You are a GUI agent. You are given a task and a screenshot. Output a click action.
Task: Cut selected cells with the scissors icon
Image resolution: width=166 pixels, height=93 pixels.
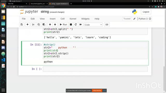coord(33,25)
